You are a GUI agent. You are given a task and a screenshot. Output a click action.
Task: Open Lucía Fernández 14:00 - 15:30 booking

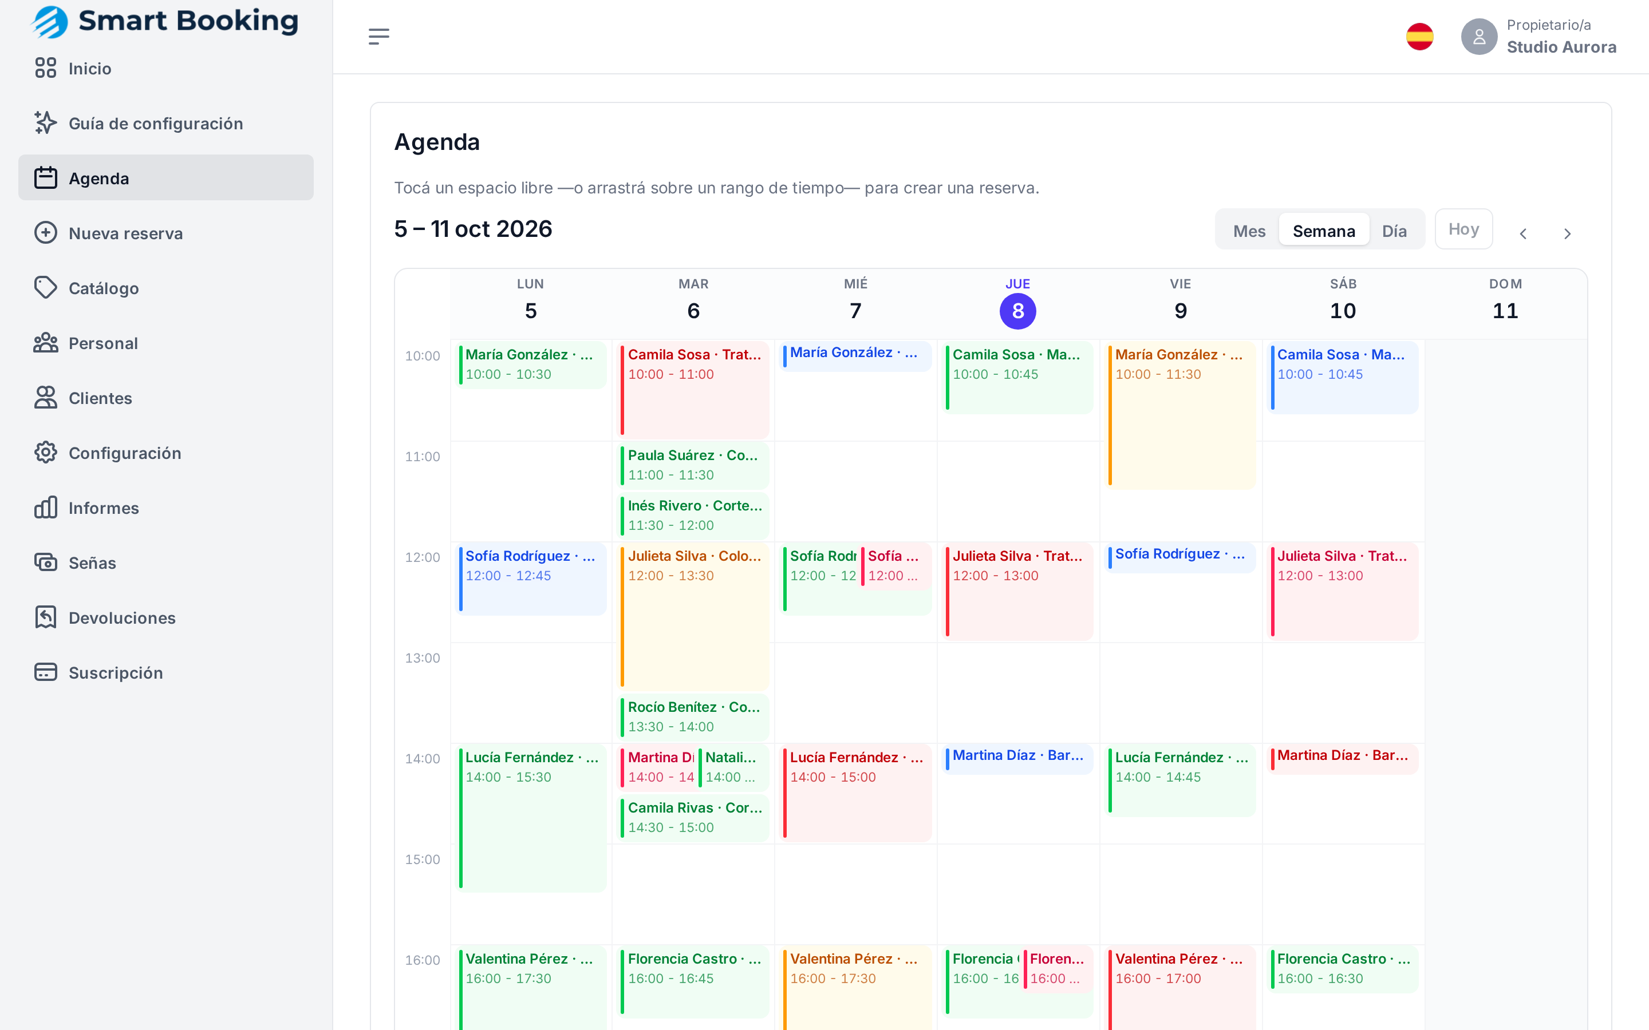531,818
